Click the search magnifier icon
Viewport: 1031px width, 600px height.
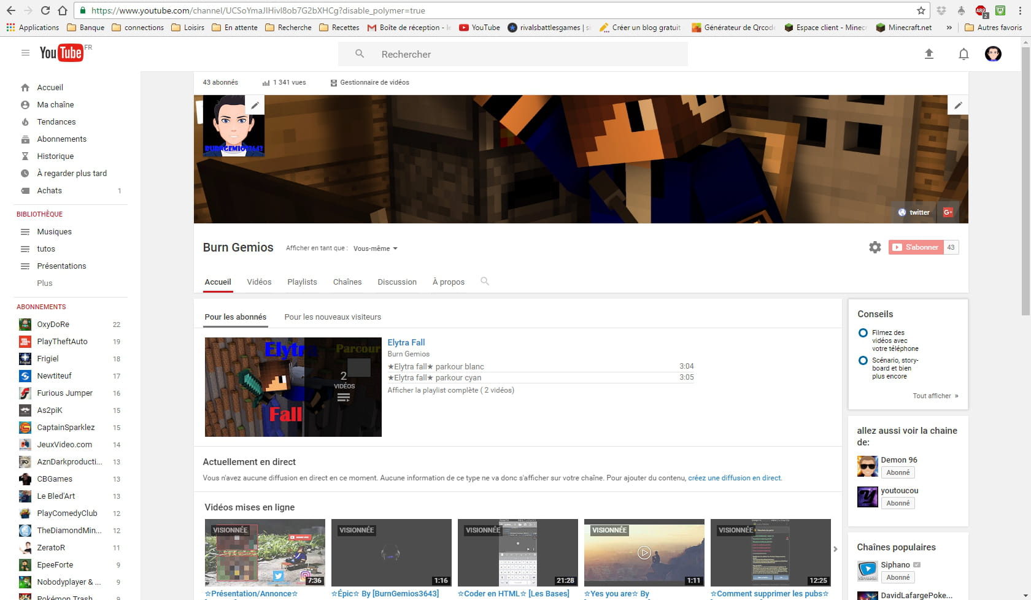pyautogui.click(x=360, y=54)
